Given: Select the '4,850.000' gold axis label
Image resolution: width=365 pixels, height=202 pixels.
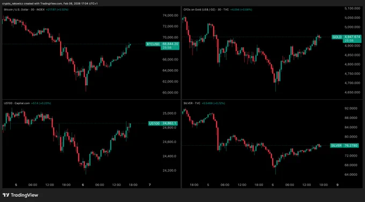Looking at the screenshot, I should [352, 55].
